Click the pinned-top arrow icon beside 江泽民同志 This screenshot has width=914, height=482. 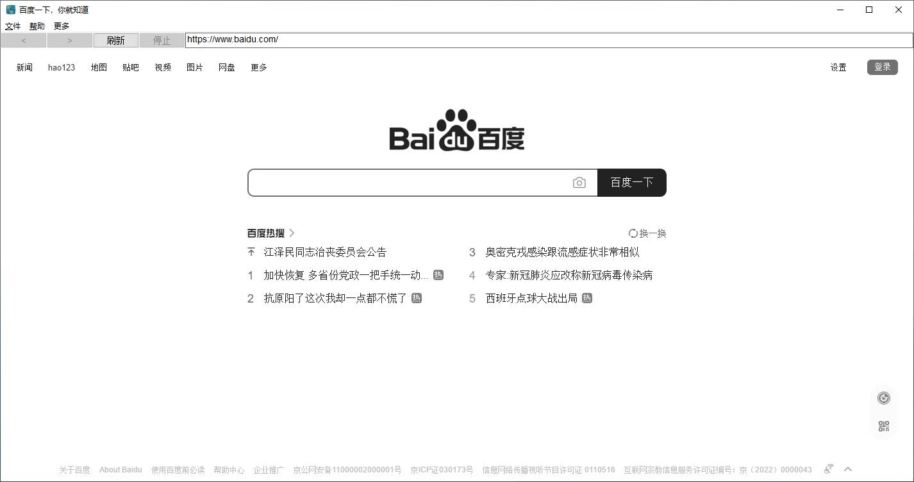pos(251,252)
